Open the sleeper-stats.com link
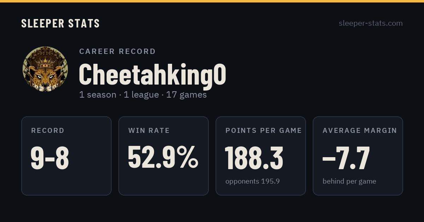 [371, 23]
